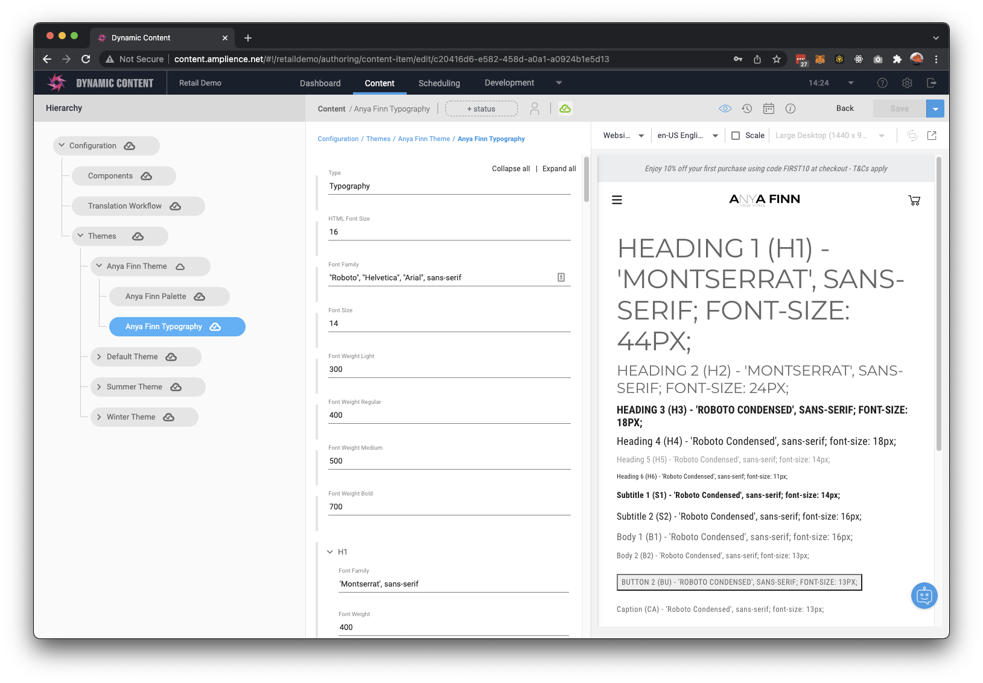Screen dimensions: 983x683
Task: Open Configuration breadcrumb link
Action: pos(338,139)
